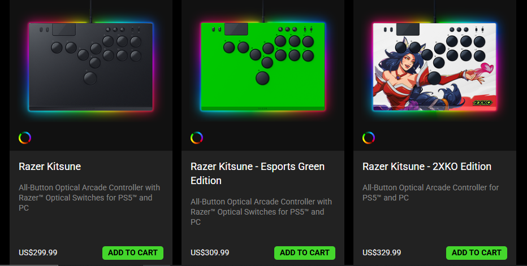Click the US$309.99 price label

coord(210,252)
